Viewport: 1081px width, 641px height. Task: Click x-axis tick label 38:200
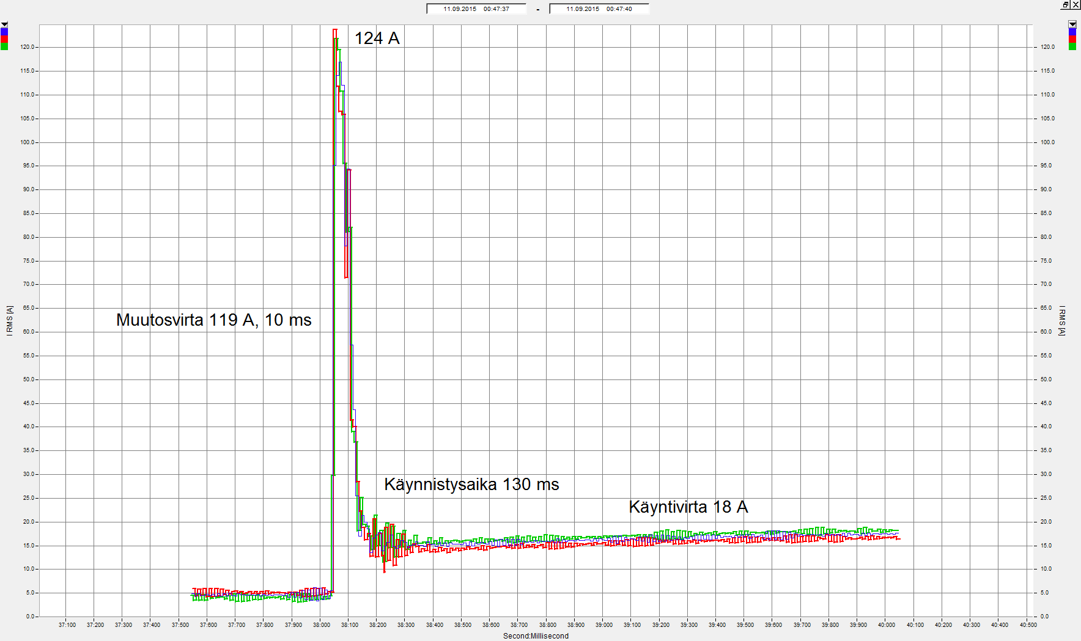pyautogui.click(x=378, y=625)
